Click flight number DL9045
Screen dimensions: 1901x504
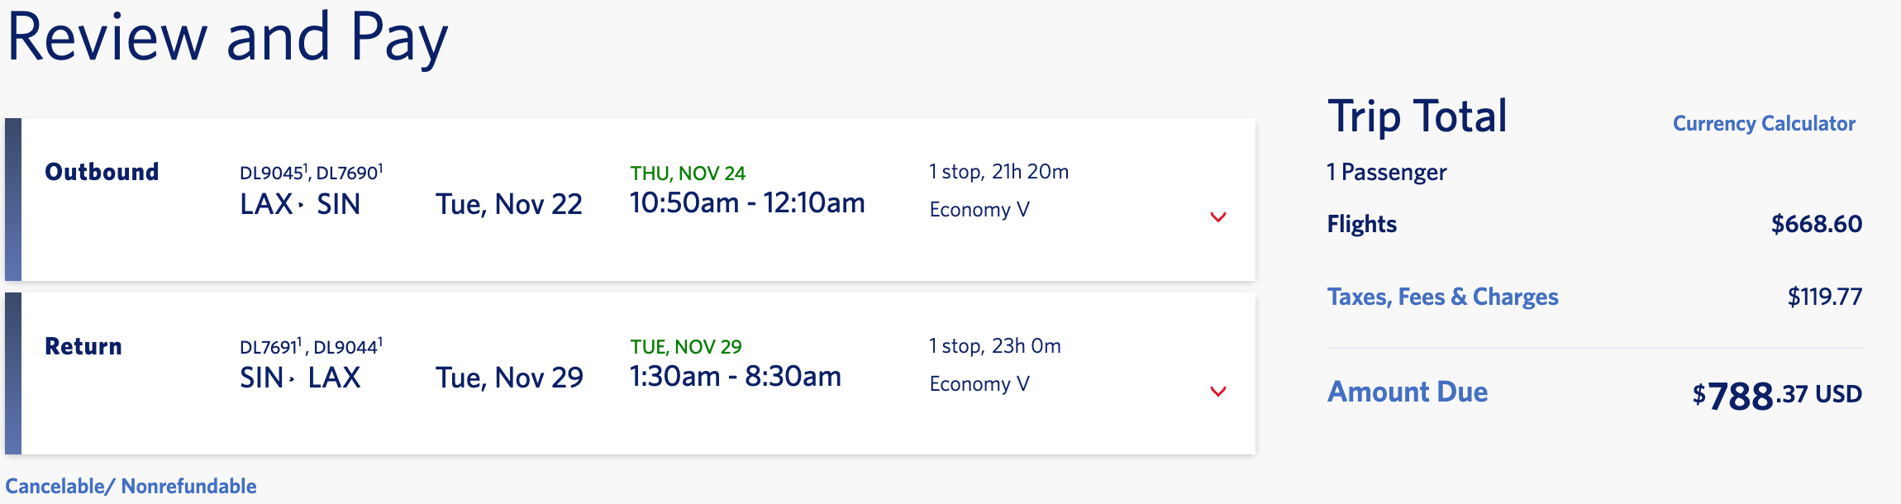coord(272,174)
